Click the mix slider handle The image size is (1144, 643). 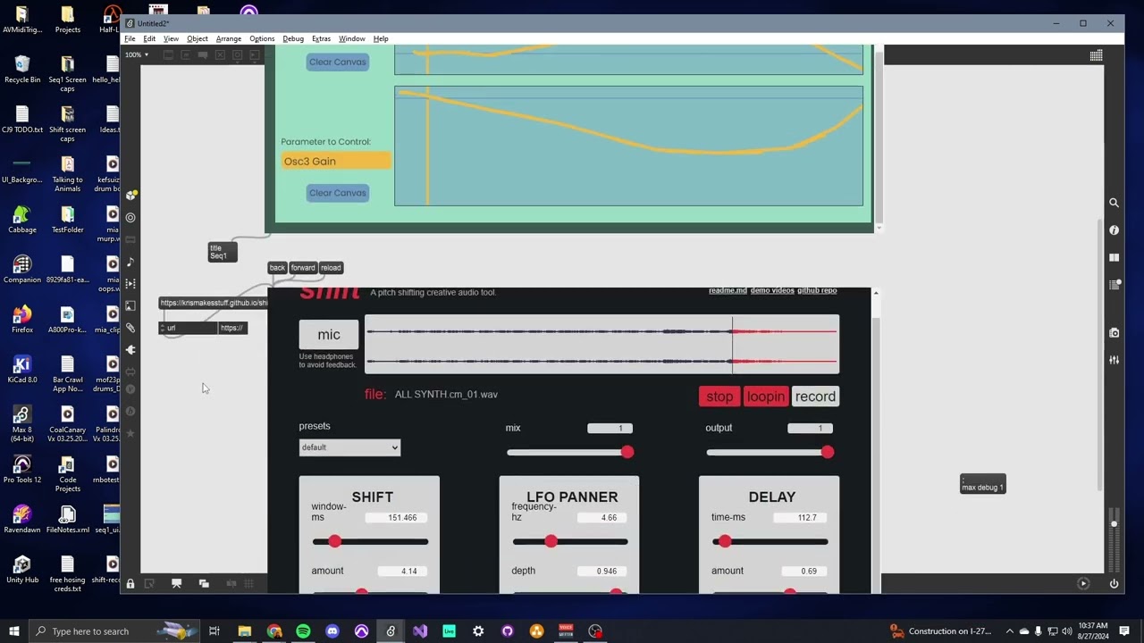[627, 453]
